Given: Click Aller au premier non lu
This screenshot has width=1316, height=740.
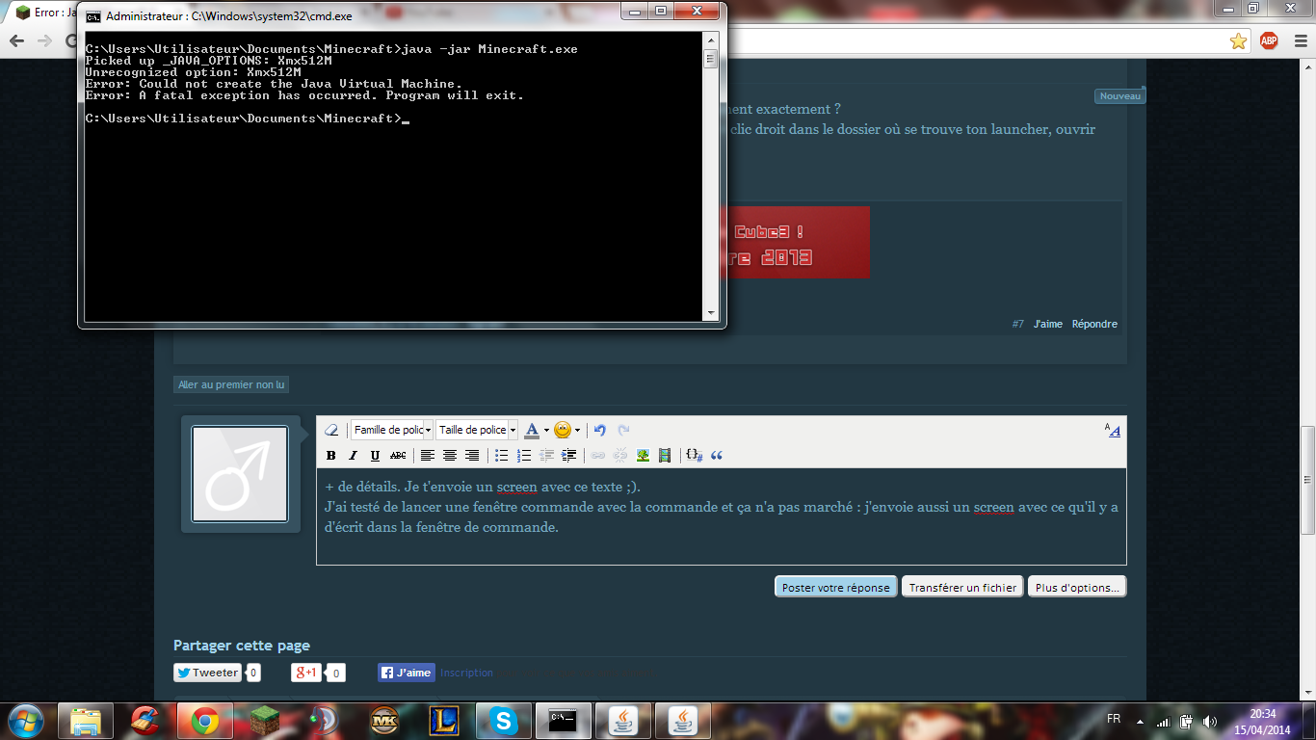Looking at the screenshot, I should 231,384.
